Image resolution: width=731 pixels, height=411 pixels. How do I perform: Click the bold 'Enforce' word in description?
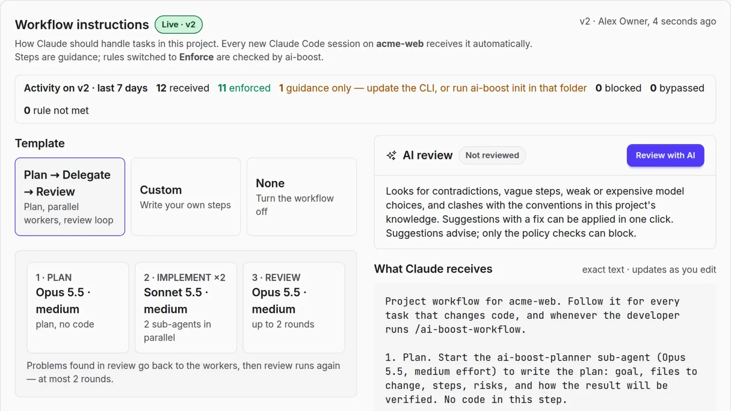(196, 57)
